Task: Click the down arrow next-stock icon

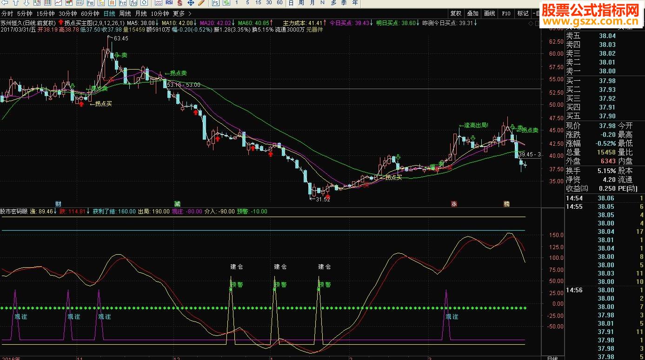Action: 27,3
